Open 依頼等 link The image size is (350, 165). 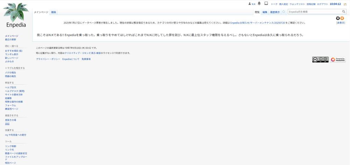tap(8, 98)
